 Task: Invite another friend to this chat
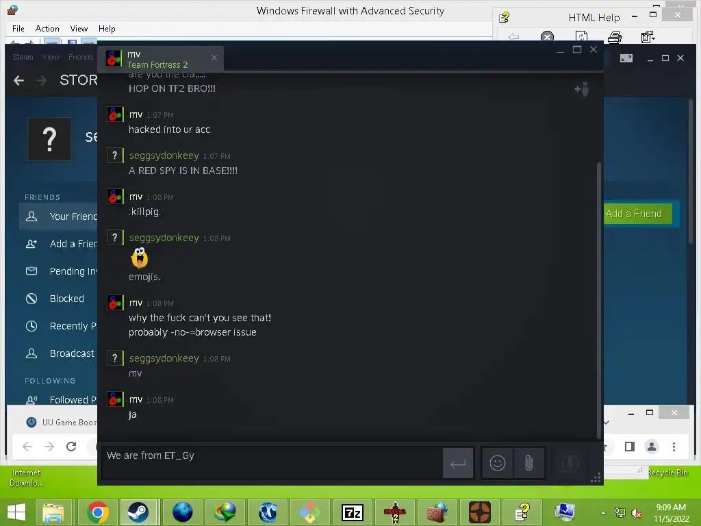[582, 90]
